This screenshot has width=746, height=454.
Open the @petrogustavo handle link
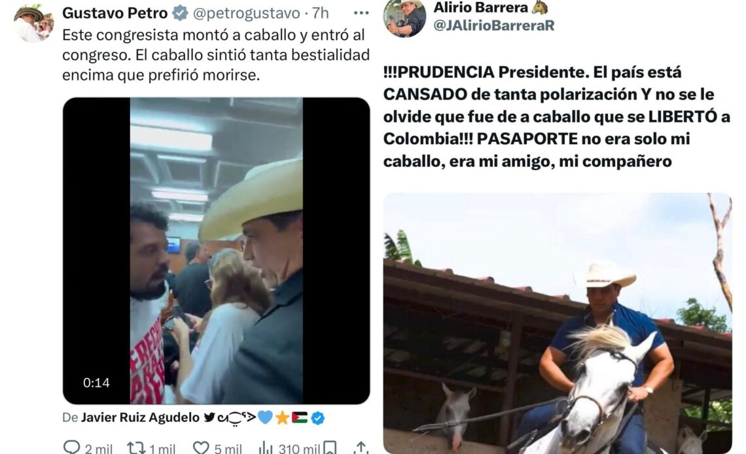[246, 13]
